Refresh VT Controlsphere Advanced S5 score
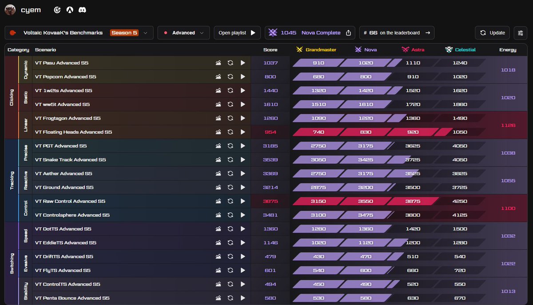Screen dimensions: 533x305 pyautogui.click(x=230, y=215)
